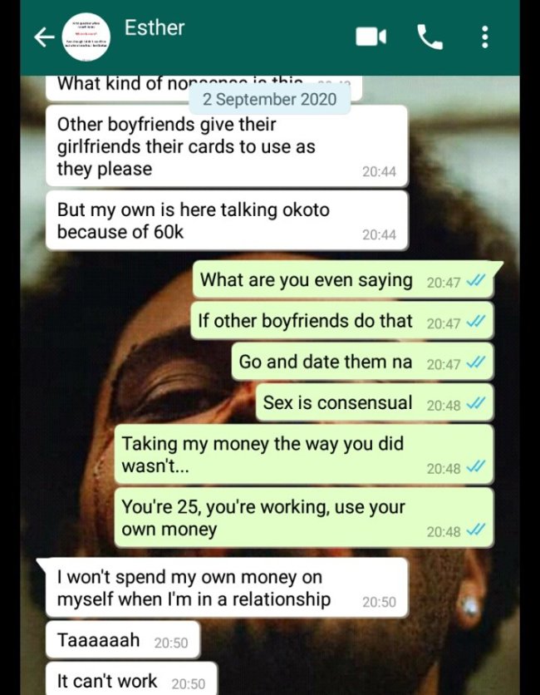Open Esther's profile picture
This screenshot has height=695, width=540.
pyautogui.click(x=86, y=37)
